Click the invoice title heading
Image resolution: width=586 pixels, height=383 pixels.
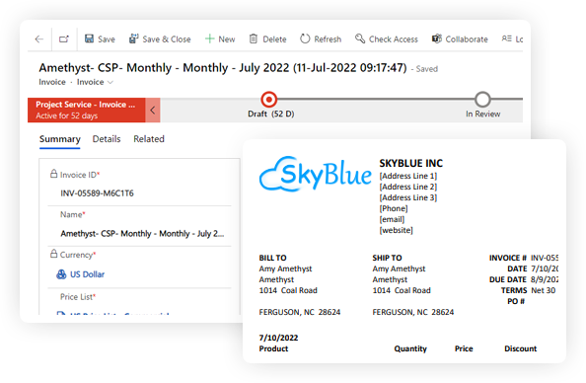[x=223, y=68]
